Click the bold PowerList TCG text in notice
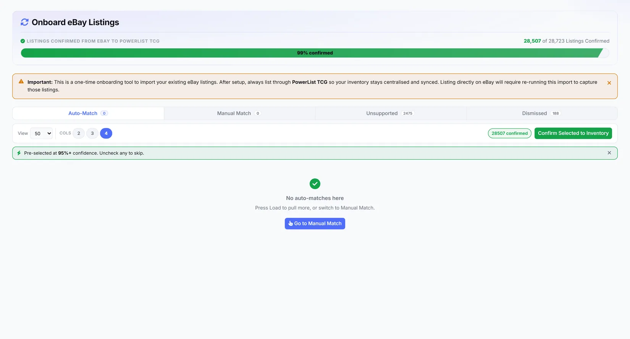Image resolution: width=630 pixels, height=339 pixels. 310,82
